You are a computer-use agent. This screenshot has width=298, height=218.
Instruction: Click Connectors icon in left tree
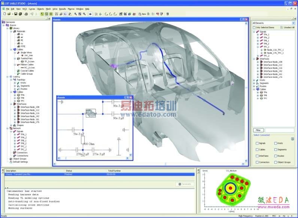click(15, 153)
